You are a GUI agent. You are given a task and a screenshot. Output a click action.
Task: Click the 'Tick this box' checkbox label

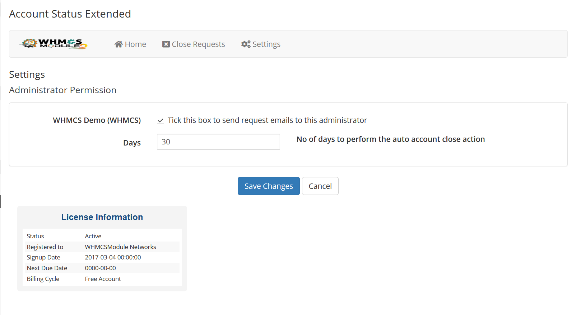[268, 120]
